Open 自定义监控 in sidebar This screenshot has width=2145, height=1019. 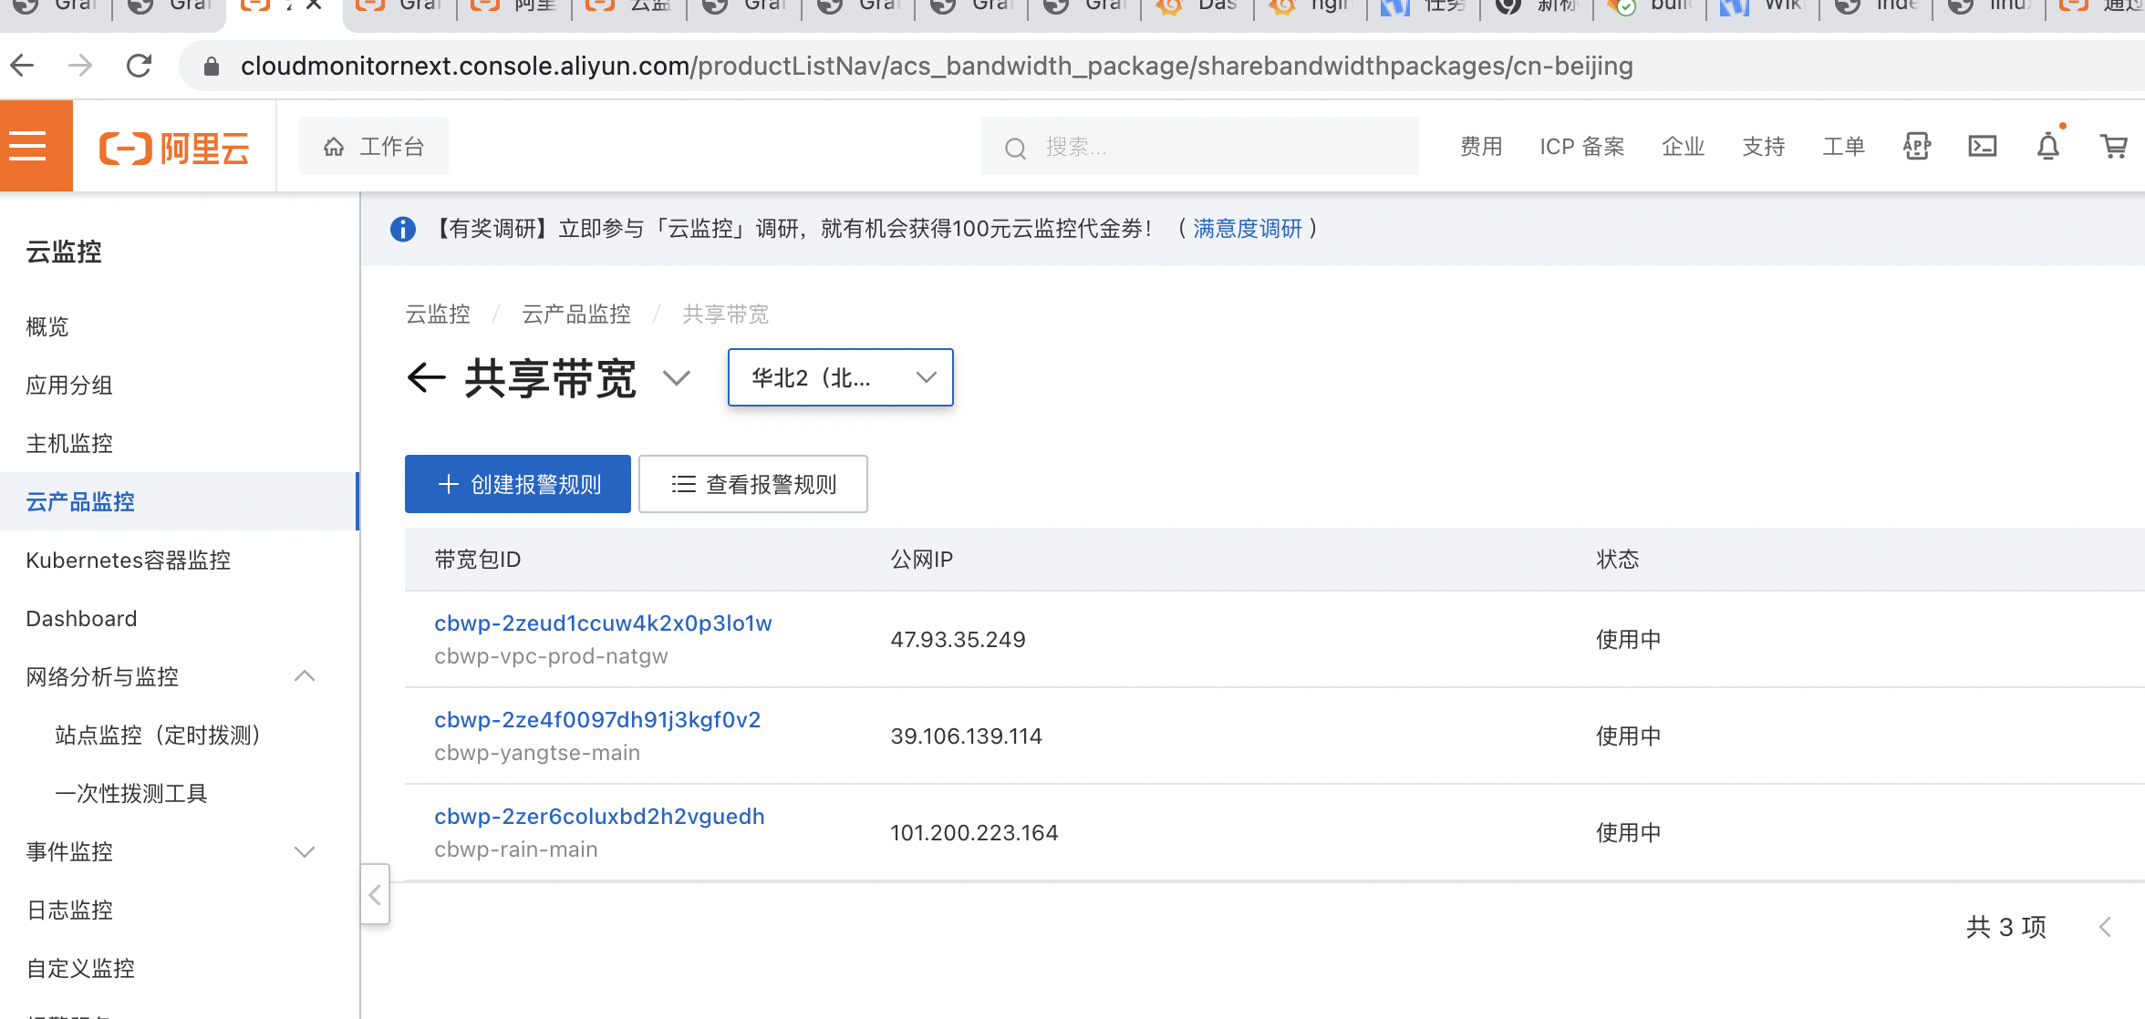pyautogui.click(x=80, y=969)
